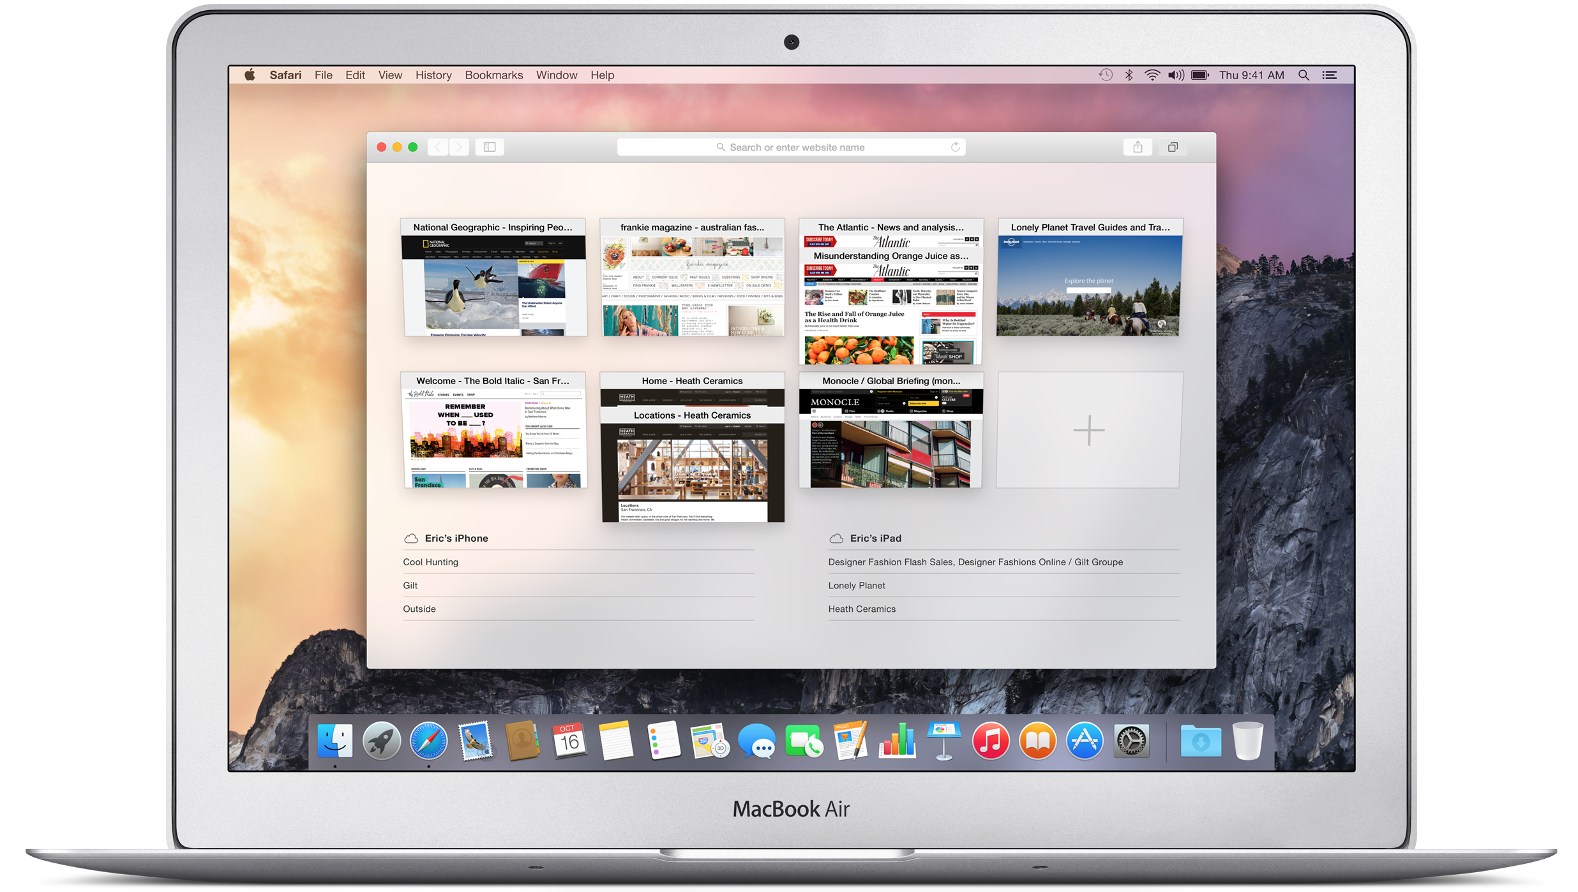Click the Monocle Global Briefing thumbnail
Screen dimensions: 1578x892
pos(891,430)
